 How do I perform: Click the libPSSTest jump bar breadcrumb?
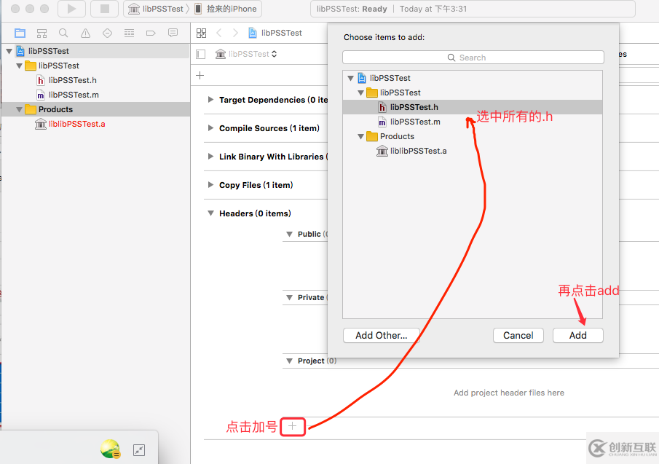(x=275, y=33)
